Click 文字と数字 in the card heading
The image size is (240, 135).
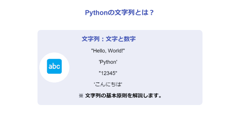121,39
